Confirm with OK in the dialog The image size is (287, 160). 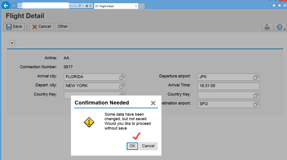[132, 146]
